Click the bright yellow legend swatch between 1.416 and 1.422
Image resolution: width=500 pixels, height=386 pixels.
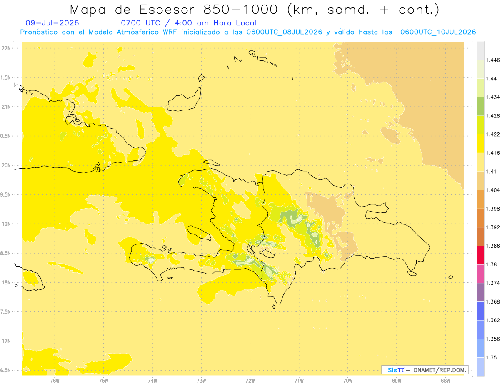click(480, 144)
